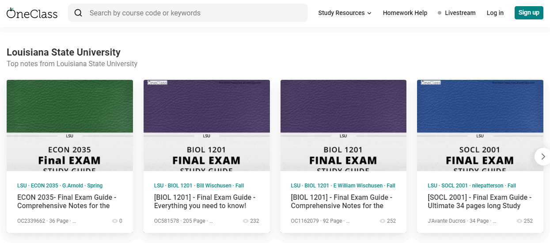550x243 pixels.
Task: Focus the course code search field
Action: (188, 13)
